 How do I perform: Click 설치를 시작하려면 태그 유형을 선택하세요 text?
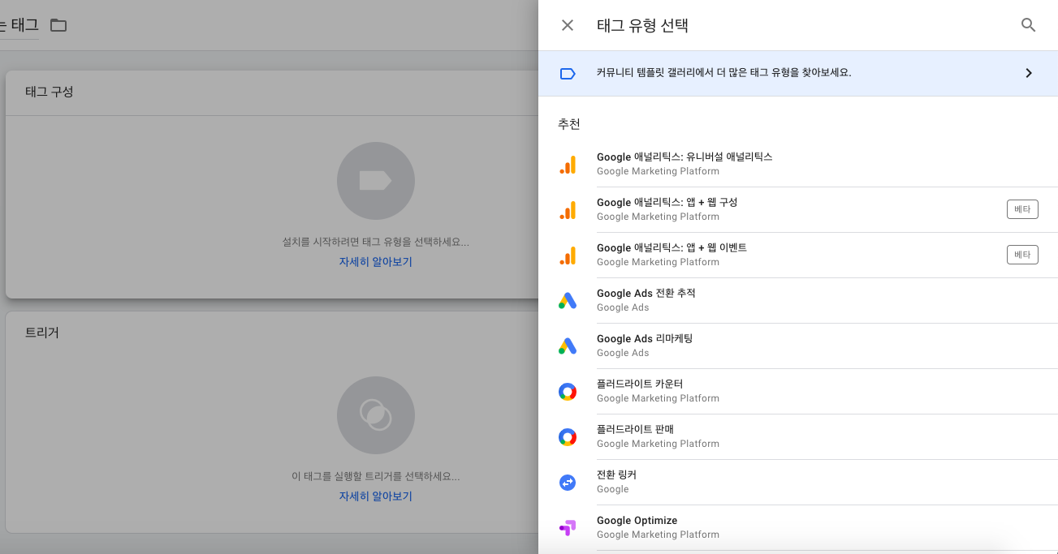(376, 242)
